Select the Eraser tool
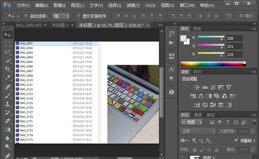Viewport: 259px width, 159px height. tap(8, 121)
